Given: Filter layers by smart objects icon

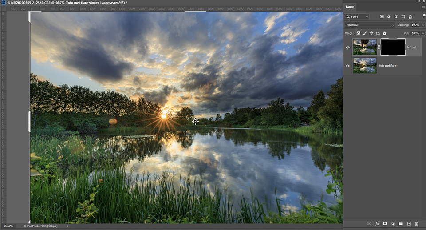Looking at the screenshot, I should tap(410, 16).
